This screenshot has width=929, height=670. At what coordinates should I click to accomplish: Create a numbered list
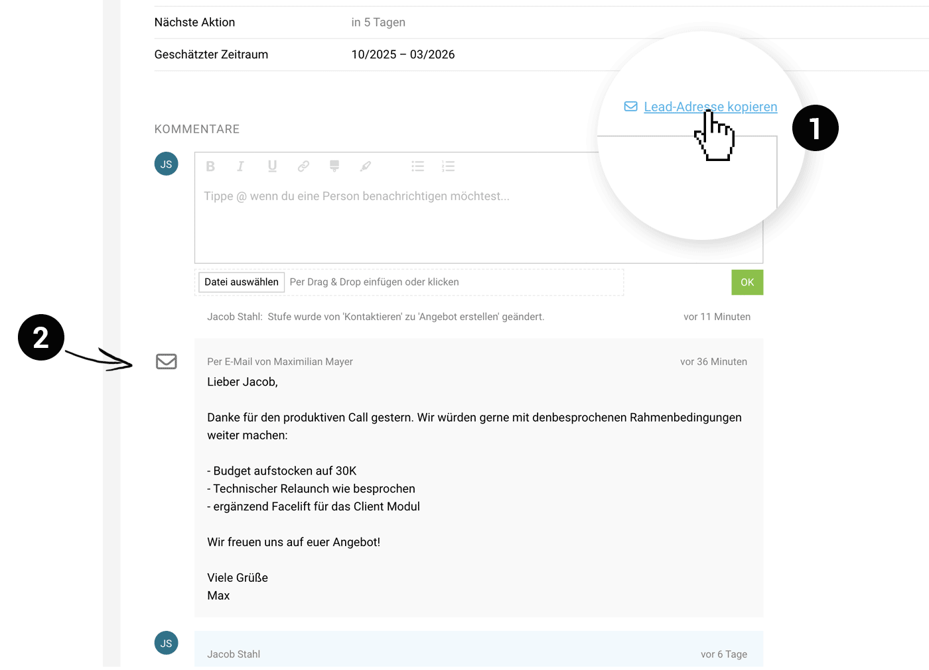(x=449, y=166)
